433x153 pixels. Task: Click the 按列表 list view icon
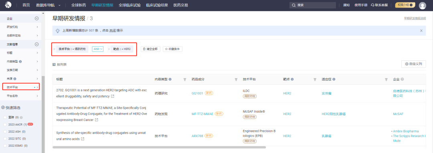click(54, 65)
